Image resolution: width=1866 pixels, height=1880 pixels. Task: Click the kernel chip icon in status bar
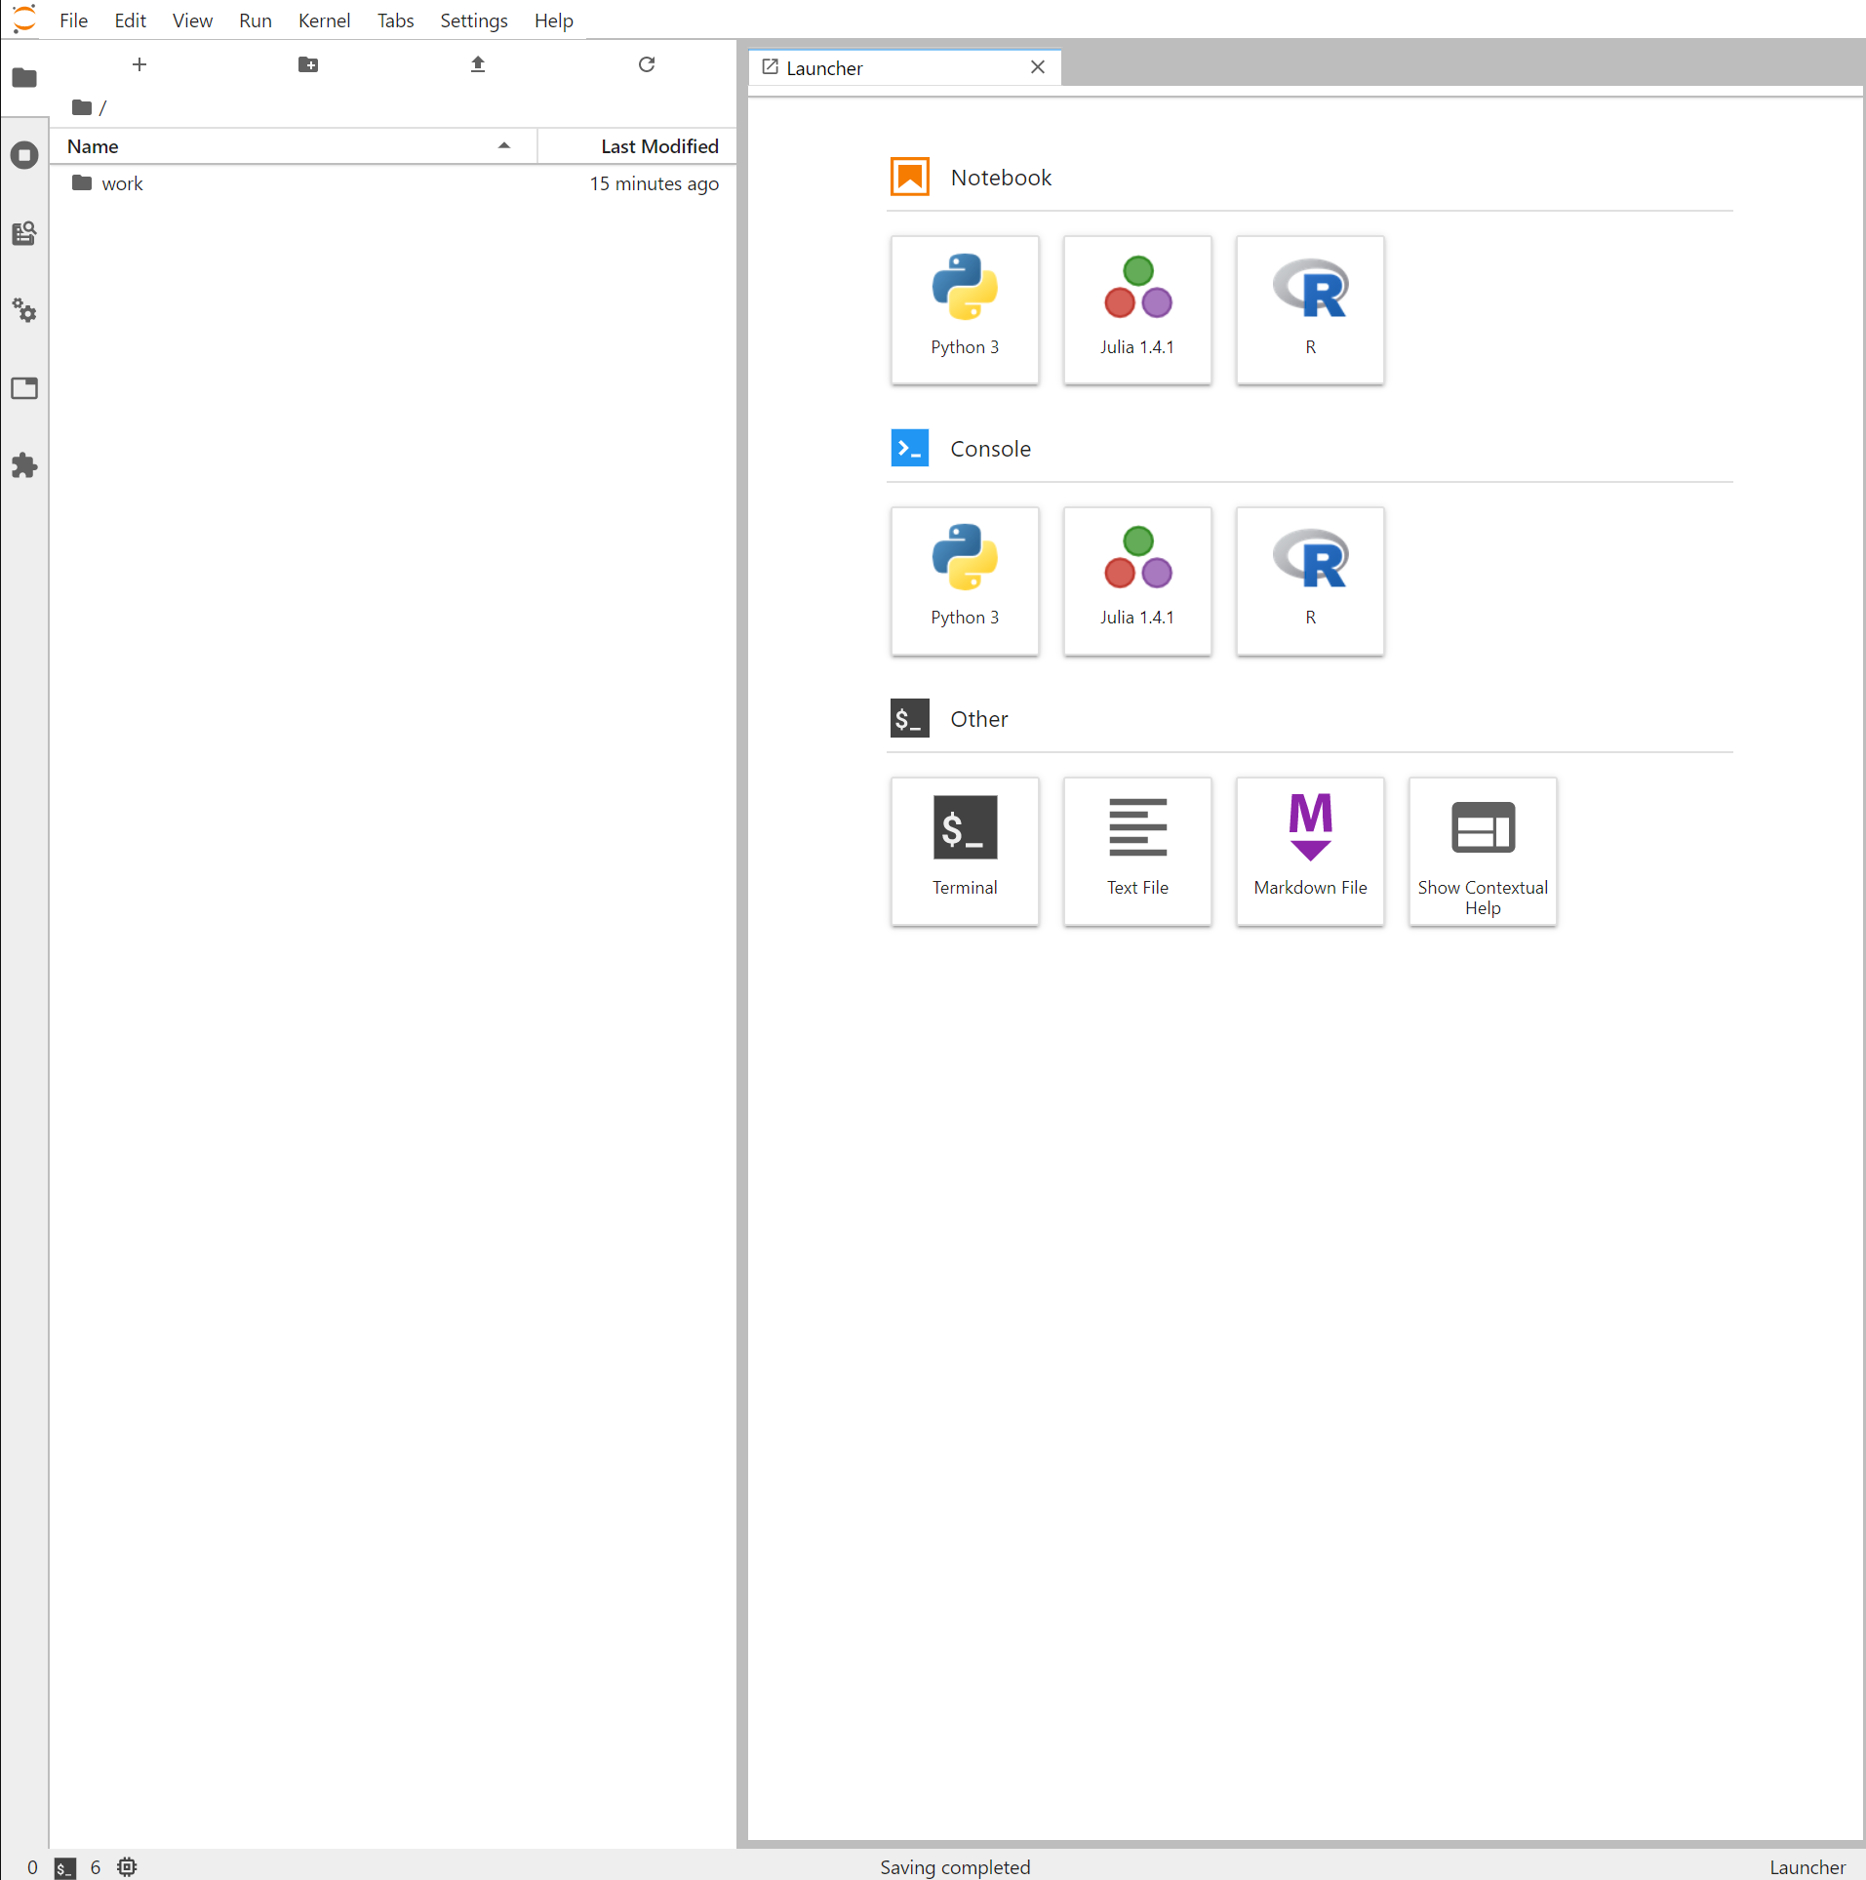pyautogui.click(x=127, y=1867)
